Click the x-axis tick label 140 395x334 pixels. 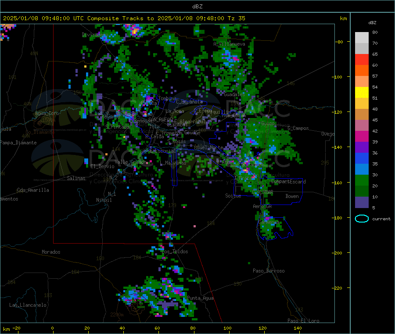(298, 328)
